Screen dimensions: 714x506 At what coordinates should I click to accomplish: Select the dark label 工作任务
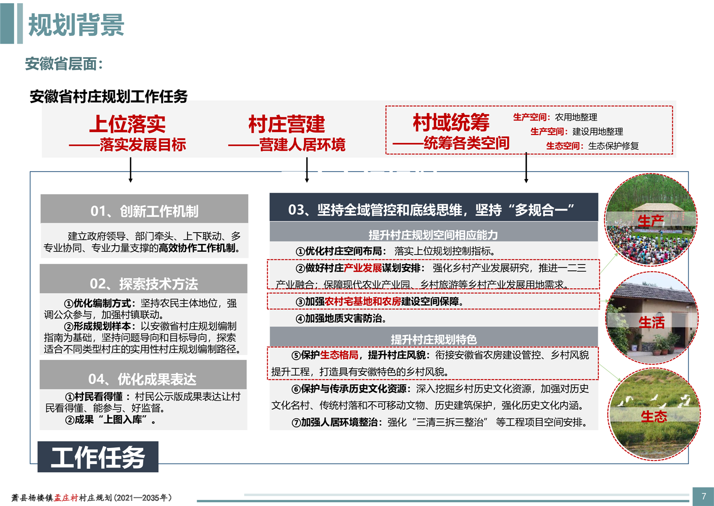point(98,457)
